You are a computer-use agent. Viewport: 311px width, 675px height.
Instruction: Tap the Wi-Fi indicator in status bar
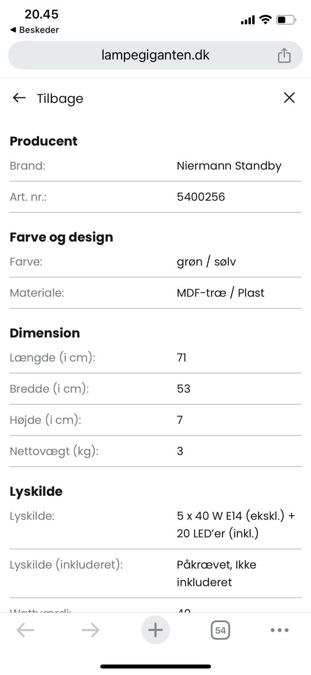264,19
